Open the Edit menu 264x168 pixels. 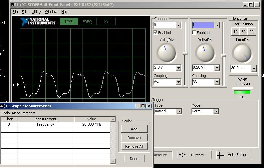(x=25, y=12)
